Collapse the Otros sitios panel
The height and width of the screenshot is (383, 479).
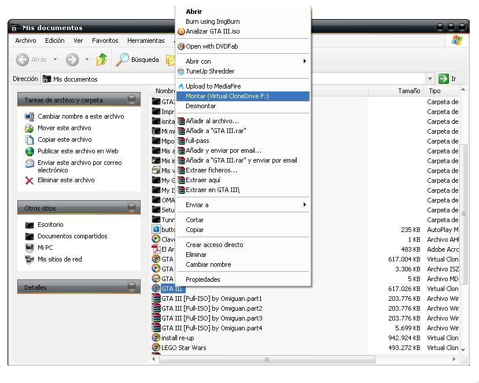[x=132, y=207]
